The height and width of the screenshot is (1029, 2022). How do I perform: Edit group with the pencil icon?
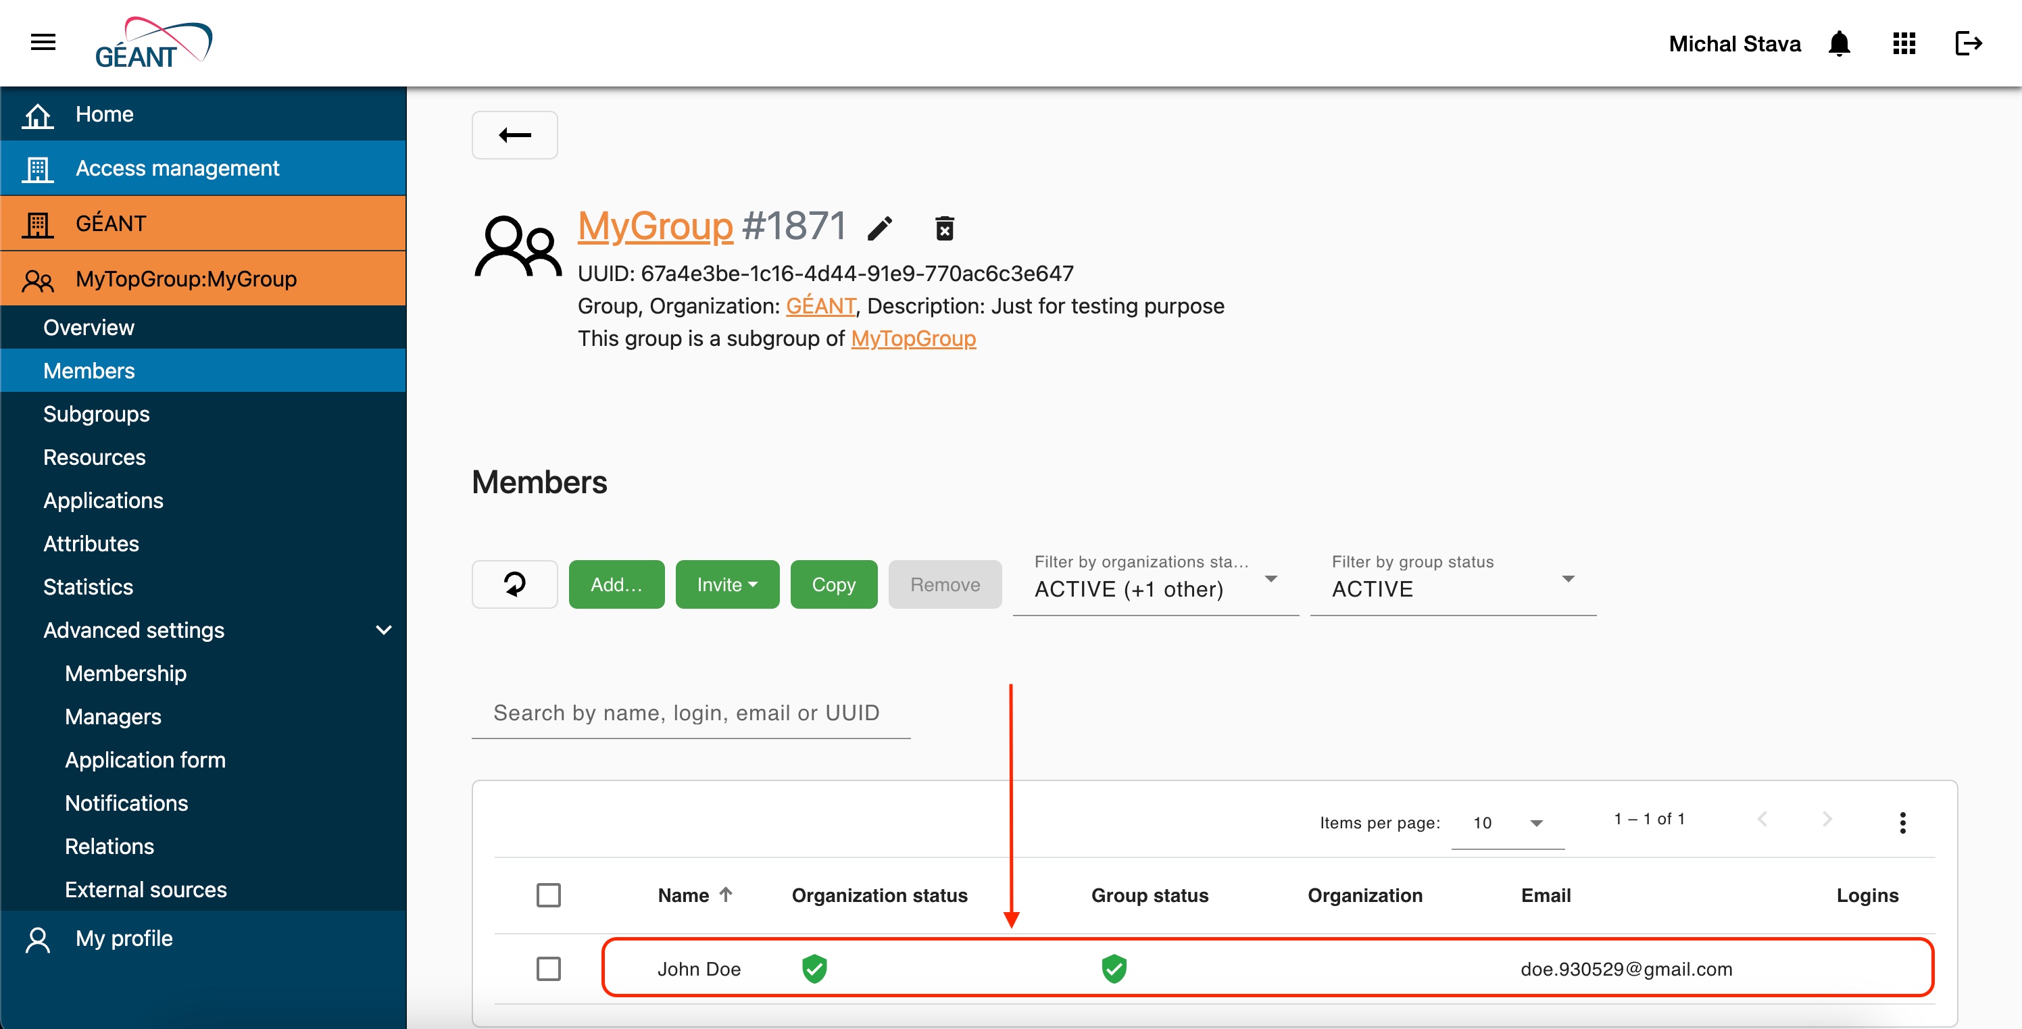tap(880, 228)
